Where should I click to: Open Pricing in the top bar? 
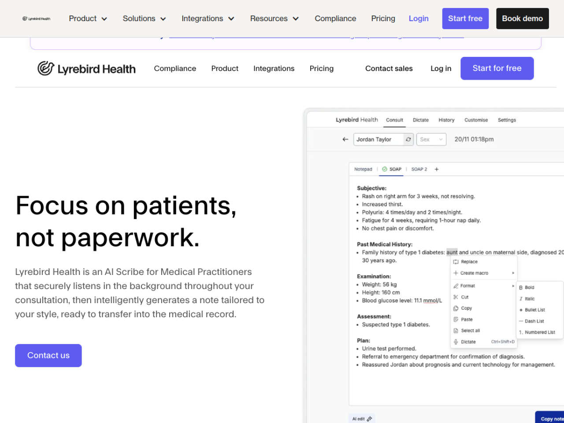[x=383, y=19]
